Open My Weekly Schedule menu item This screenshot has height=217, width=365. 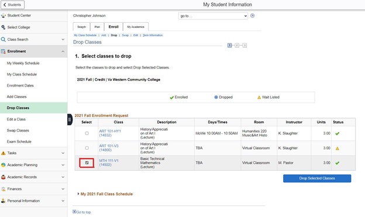(23, 63)
